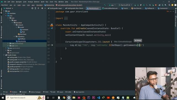This screenshot has width=177, height=100.
Task: Collapse the network package node
Action: (14, 25)
